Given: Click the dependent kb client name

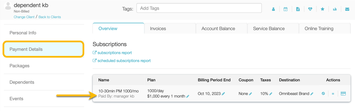Looking at the screenshot, I should tap(31, 5).
